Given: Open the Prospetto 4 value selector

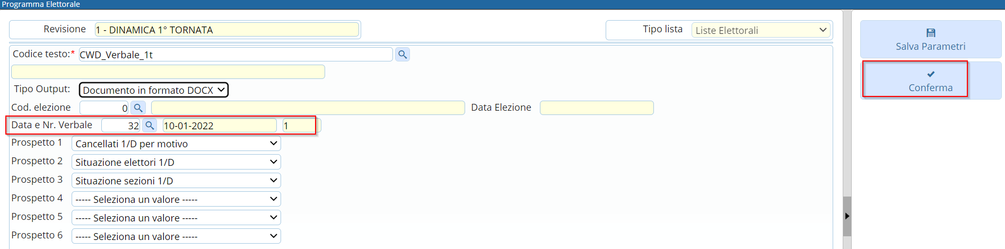Looking at the screenshot, I should [176, 199].
